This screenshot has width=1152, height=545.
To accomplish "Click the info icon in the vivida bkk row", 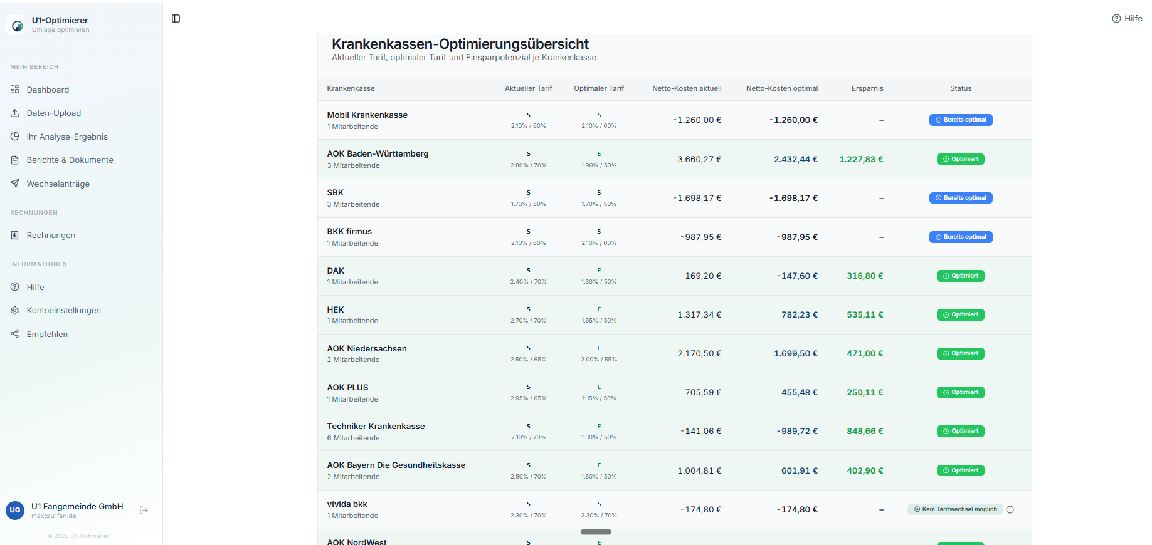I will point(1010,510).
